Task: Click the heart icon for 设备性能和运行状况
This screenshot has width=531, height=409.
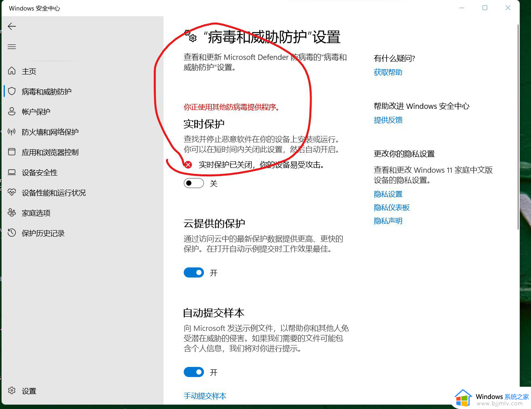Action: pos(12,192)
